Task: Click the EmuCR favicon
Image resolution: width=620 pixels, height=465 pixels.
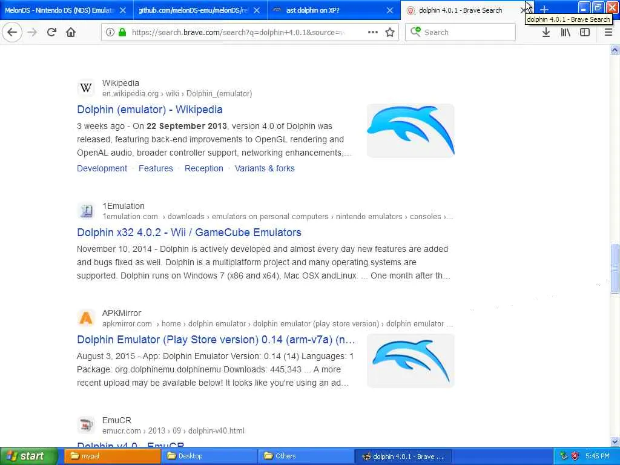Action: click(x=86, y=425)
